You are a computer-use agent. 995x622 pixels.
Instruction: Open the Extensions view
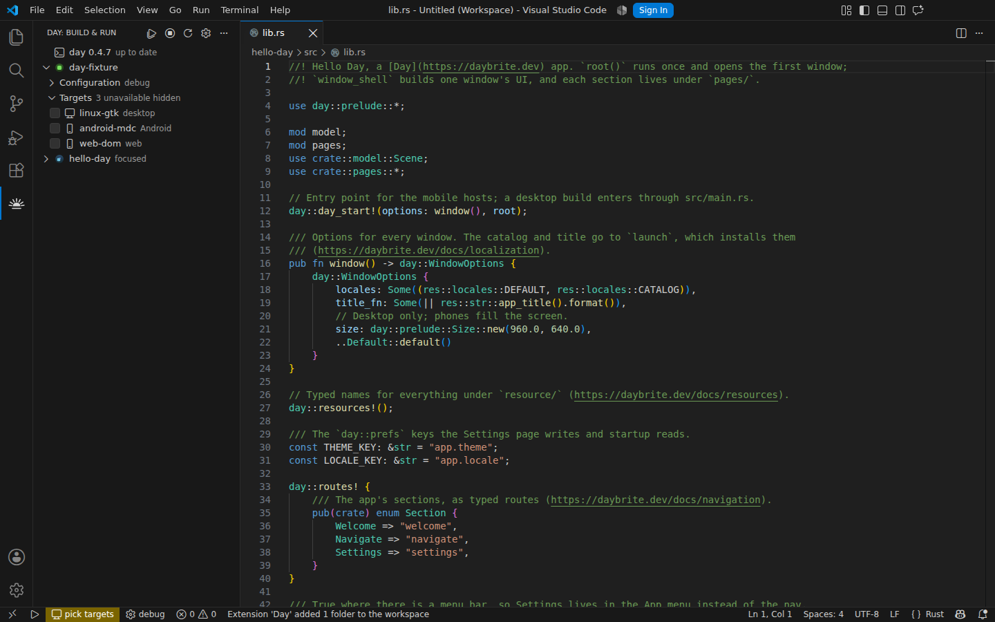point(16,170)
